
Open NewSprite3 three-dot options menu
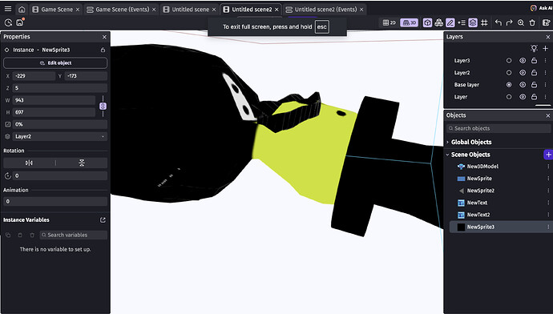[x=548, y=227]
